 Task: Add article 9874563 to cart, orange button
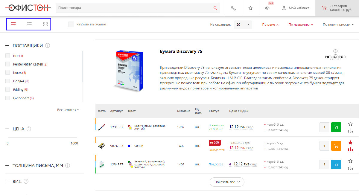coord(336,146)
